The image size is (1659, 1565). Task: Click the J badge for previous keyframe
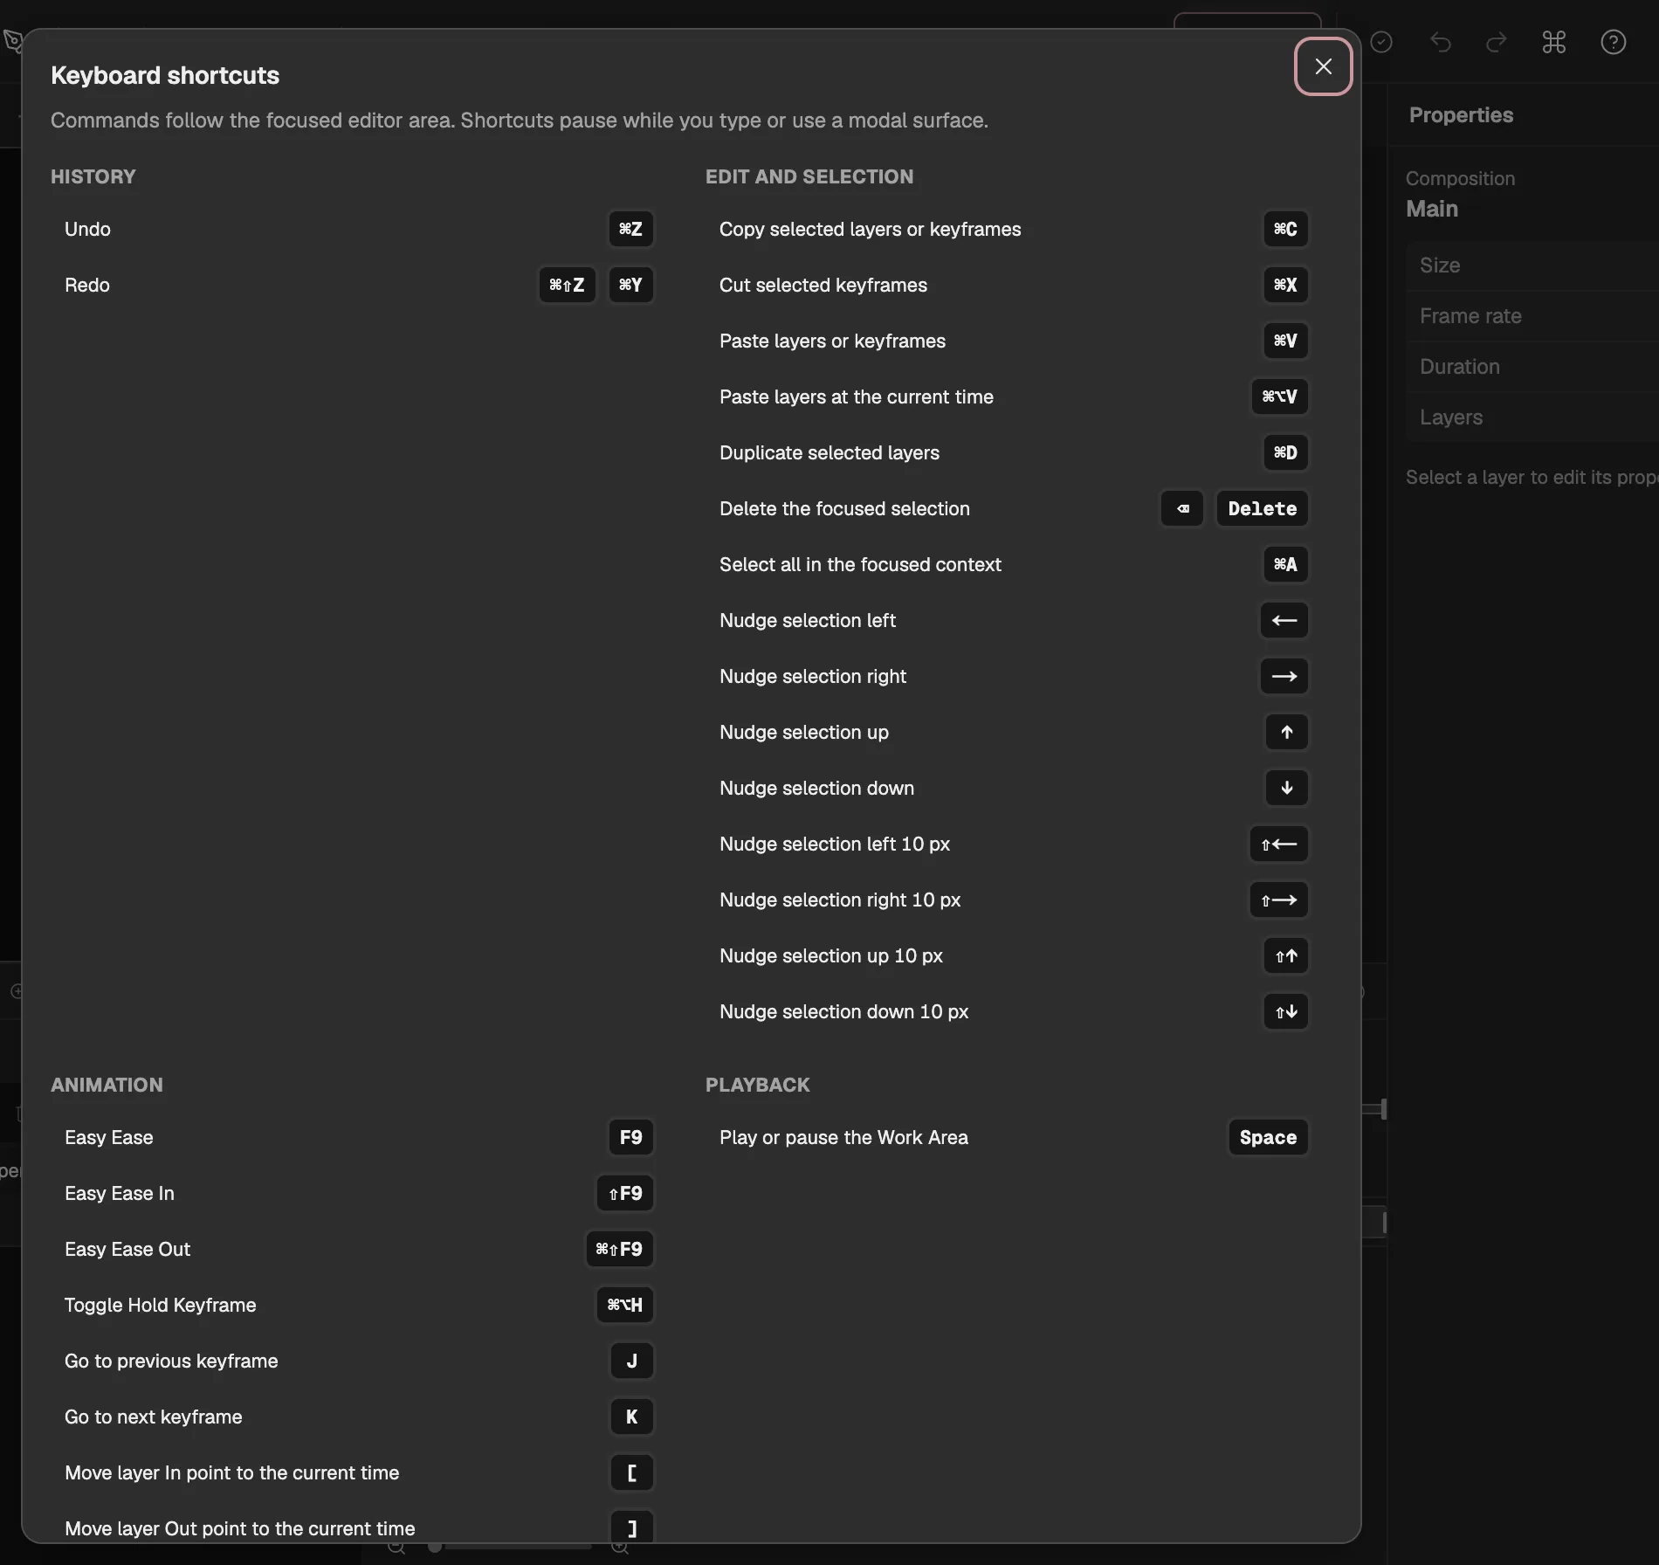point(631,1361)
